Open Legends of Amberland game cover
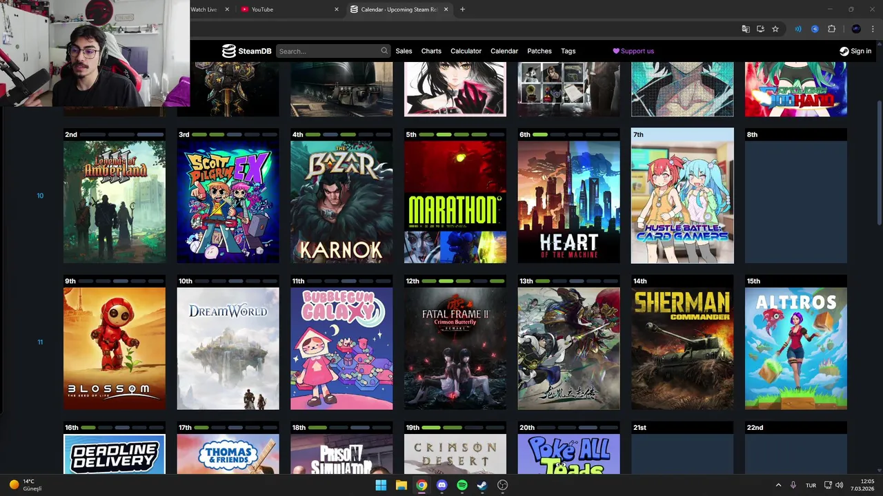This screenshot has width=883, height=496. tap(115, 202)
